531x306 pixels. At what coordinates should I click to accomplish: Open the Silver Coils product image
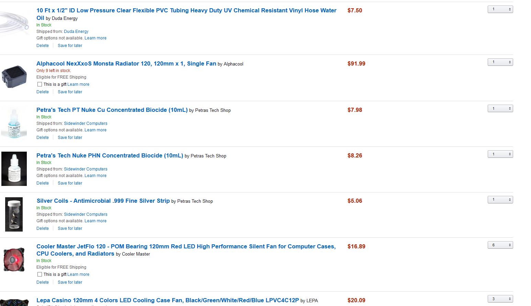[14, 214]
